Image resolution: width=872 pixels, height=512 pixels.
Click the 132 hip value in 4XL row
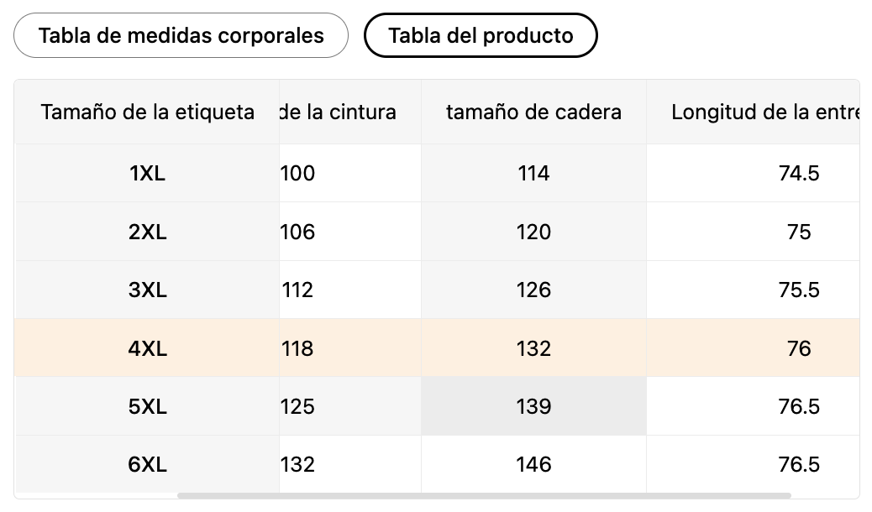(533, 347)
